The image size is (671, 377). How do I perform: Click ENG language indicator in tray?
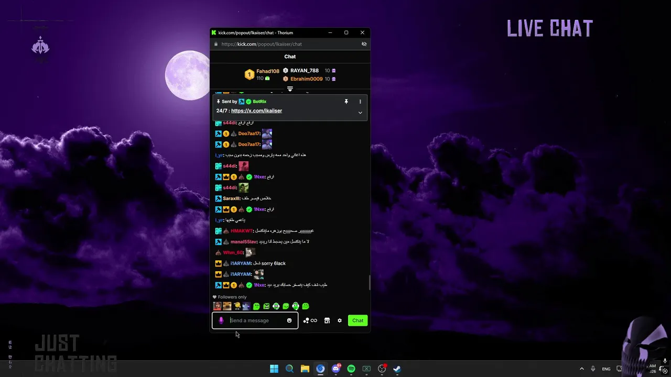[606, 369]
